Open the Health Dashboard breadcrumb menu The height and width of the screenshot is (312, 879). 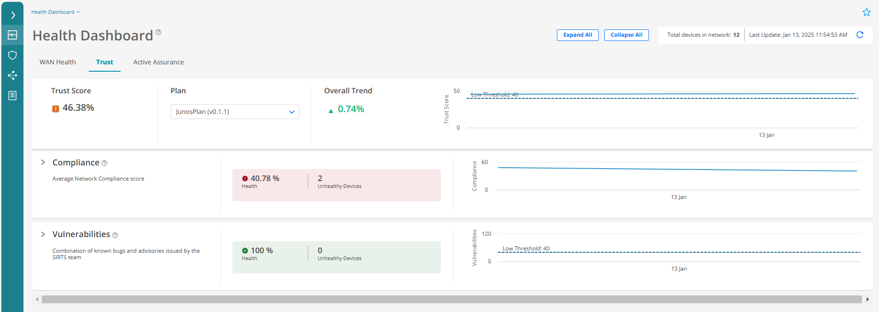coord(55,12)
